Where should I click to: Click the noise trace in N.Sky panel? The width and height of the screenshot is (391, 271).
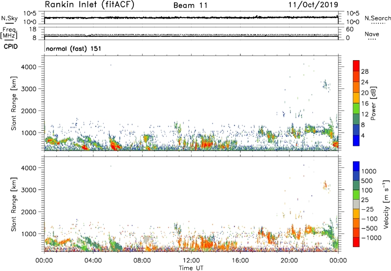pyautogui.click(x=191, y=18)
